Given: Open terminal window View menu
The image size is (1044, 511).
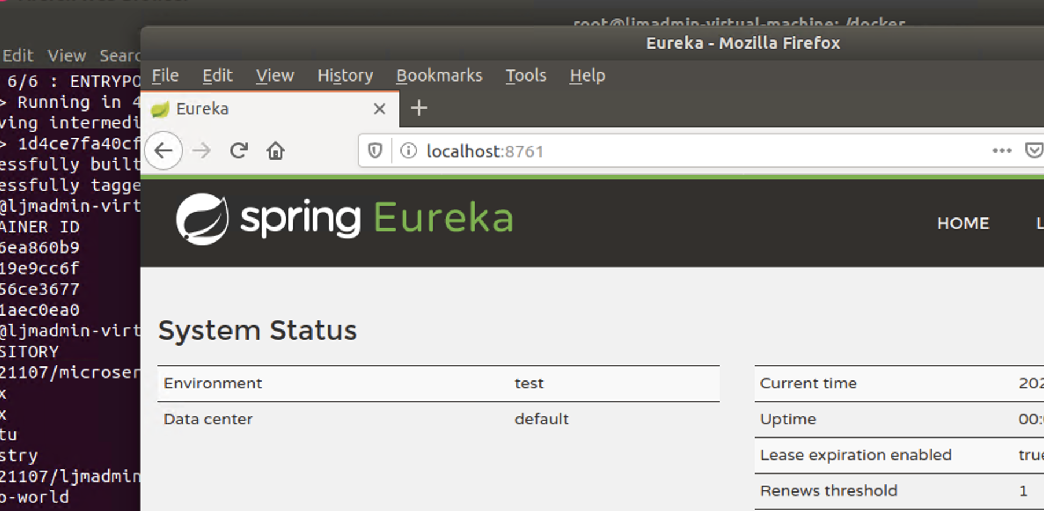Looking at the screenshot, I should pyautogui.click(x=67, y=55).
